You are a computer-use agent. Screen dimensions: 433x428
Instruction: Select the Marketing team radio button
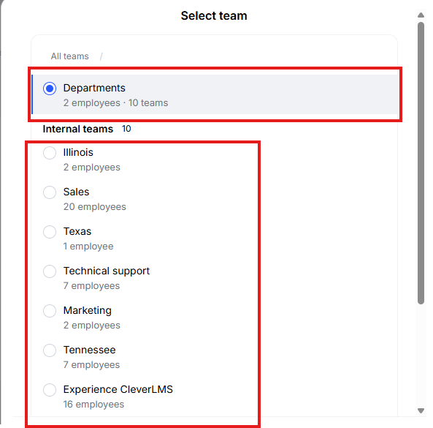click(50, 311)
